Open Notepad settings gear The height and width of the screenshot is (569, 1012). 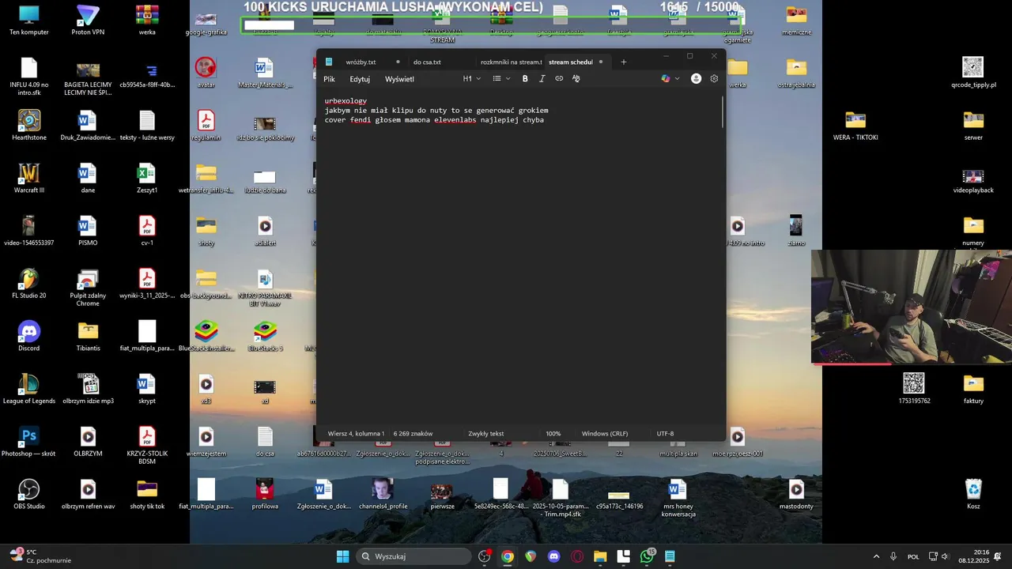point(714,79)
